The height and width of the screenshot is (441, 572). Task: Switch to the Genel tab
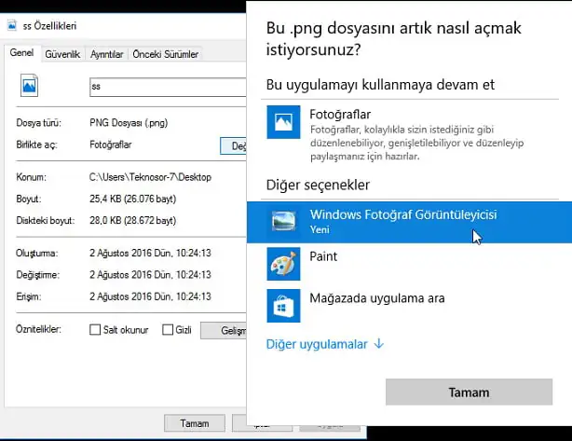21,53
